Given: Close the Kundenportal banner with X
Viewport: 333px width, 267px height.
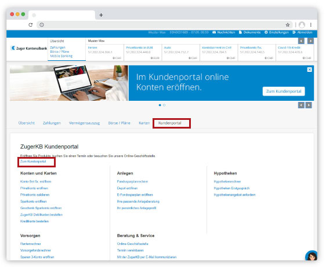Looking at the screenshot, I should click(309, 70).
